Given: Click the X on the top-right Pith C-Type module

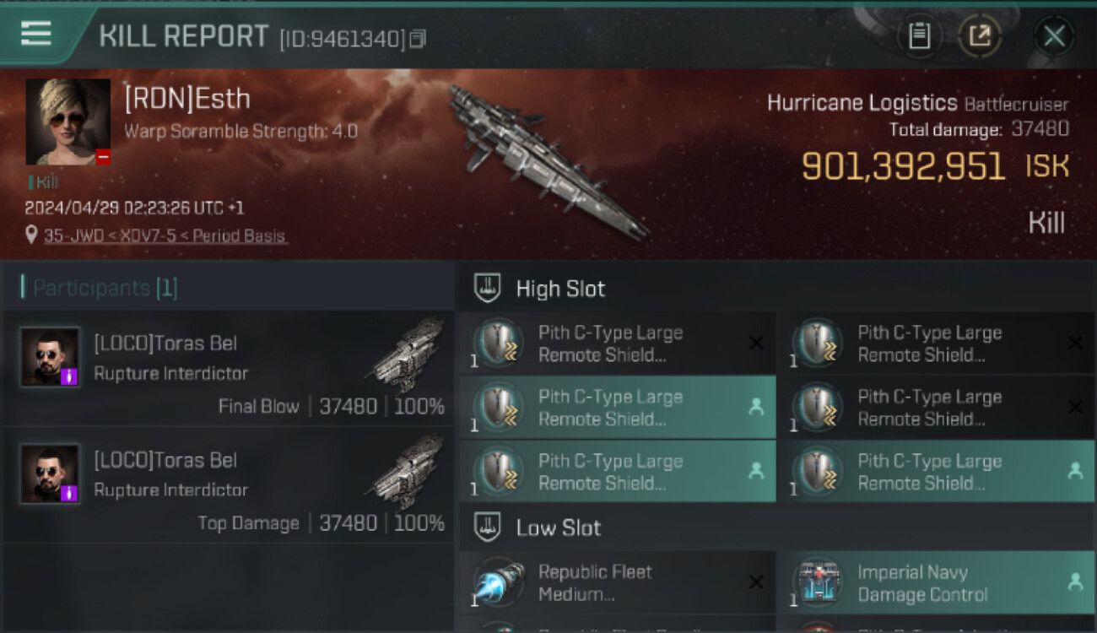Looking at the screenshot, I should (1075, 343).
